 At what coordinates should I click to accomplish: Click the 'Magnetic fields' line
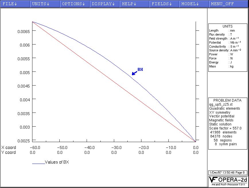221,120
